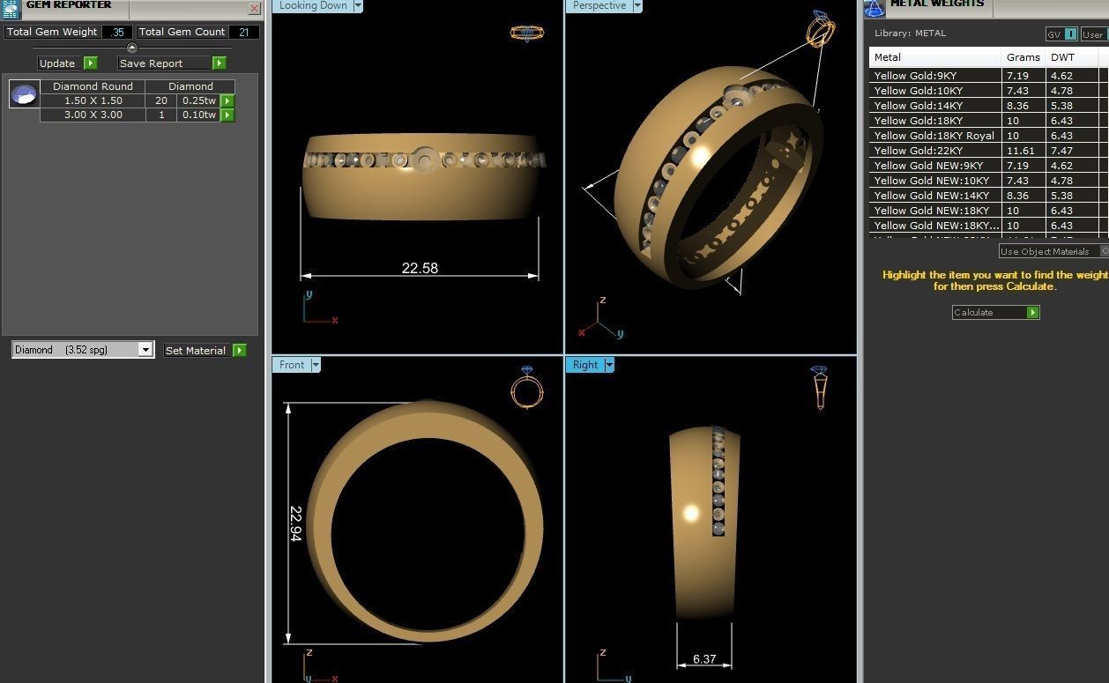Click green arrow beside Calculate
This screenshot has width=1109, height=683.
[1033, 313]
